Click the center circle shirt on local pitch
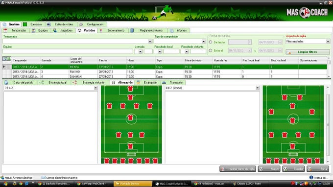This screenshot has height=187, width=333. point(130,117)
